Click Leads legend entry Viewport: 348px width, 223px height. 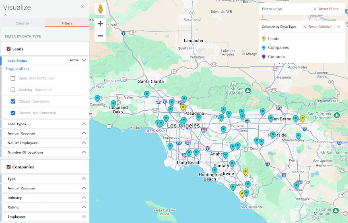[274, 39]
